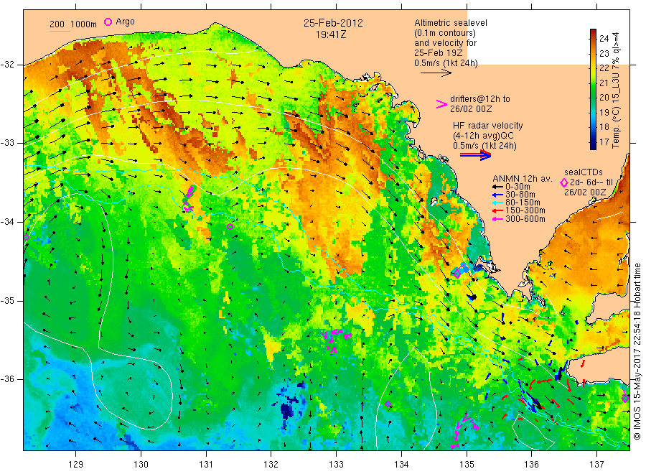Click the 25-Feb-2012 date title

pyautogui.click(x=333, y=23)
